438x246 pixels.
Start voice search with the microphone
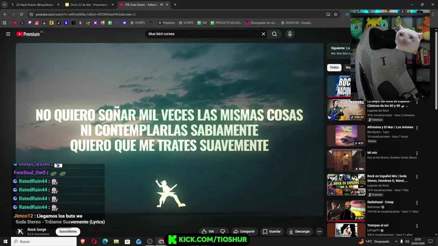[290, 34]
